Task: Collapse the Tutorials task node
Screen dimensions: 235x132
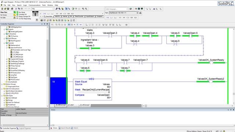Action: pyautogui.click(x=4, y=43)
